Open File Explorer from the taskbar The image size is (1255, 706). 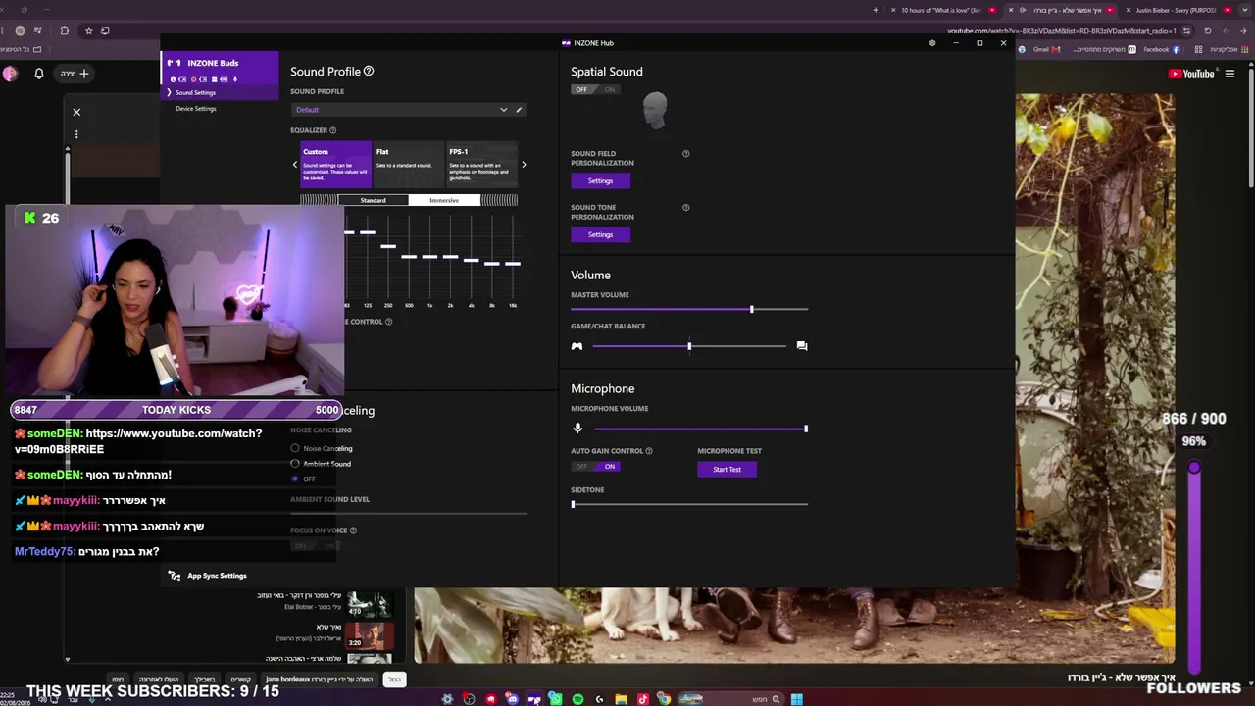tap(621, 699)
